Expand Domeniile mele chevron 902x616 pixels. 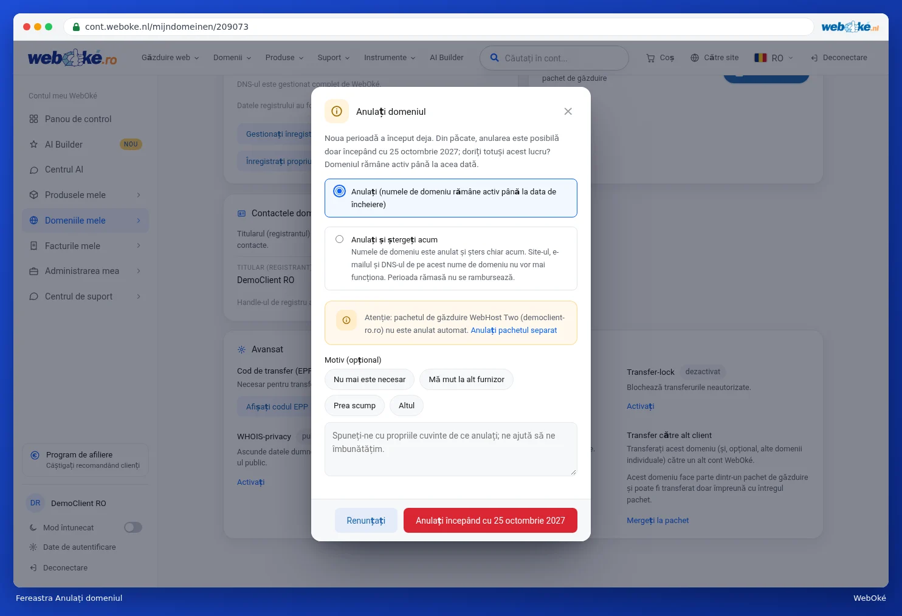pos(139,221)
